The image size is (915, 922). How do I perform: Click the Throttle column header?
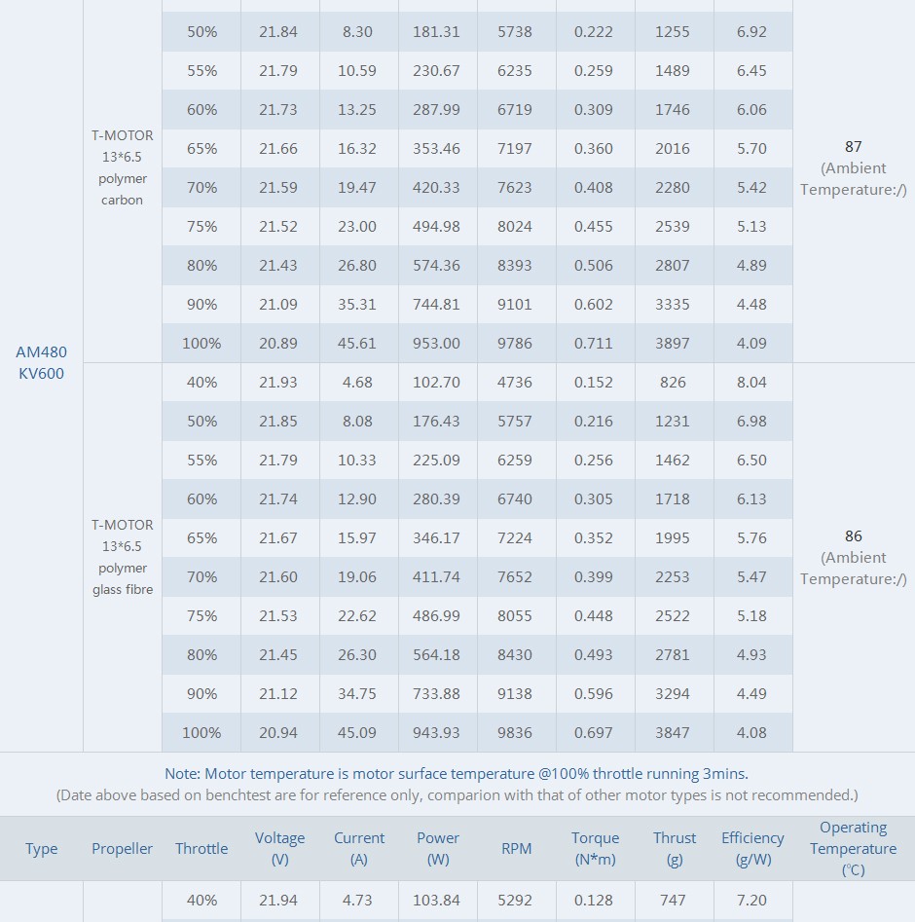tap(201, 848)
